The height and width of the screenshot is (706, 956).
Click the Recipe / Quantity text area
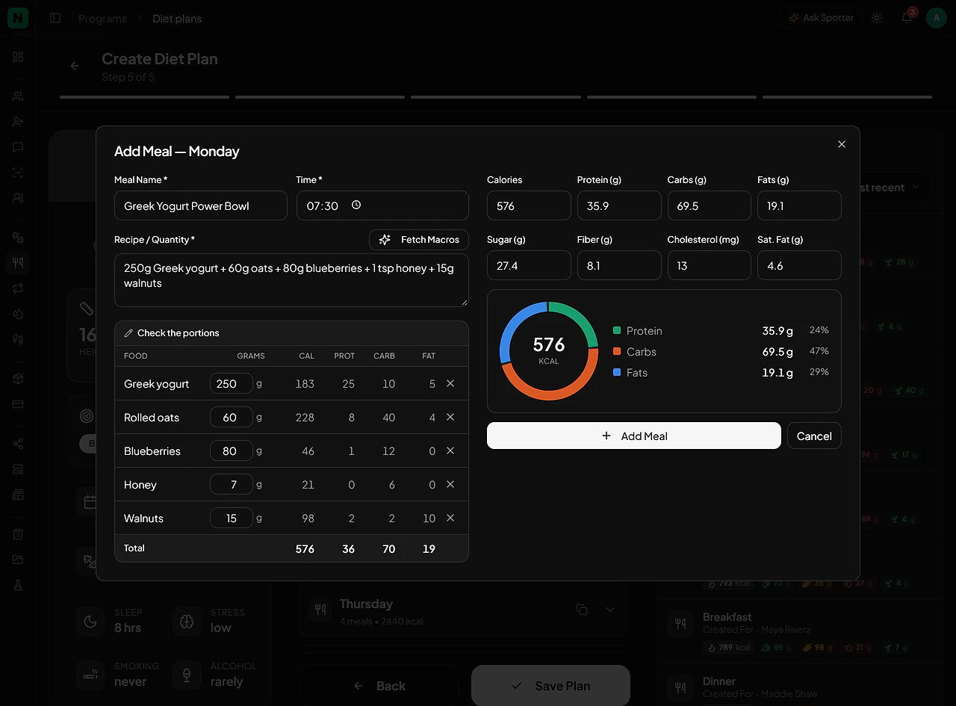click(291, 280)
